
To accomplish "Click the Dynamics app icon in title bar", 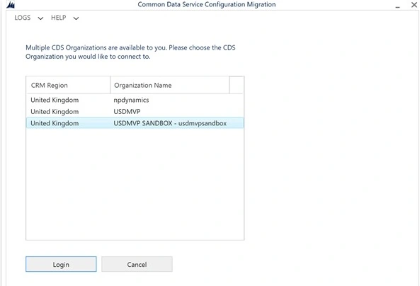I will (11, 4).
